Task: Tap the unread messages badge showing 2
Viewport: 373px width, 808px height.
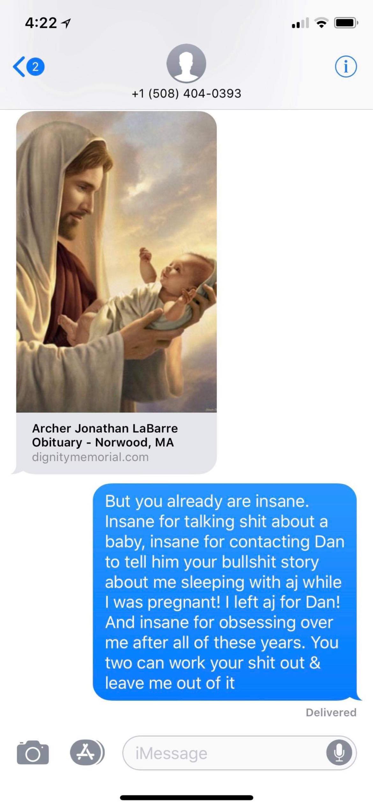Action: [x=35, y=67]
